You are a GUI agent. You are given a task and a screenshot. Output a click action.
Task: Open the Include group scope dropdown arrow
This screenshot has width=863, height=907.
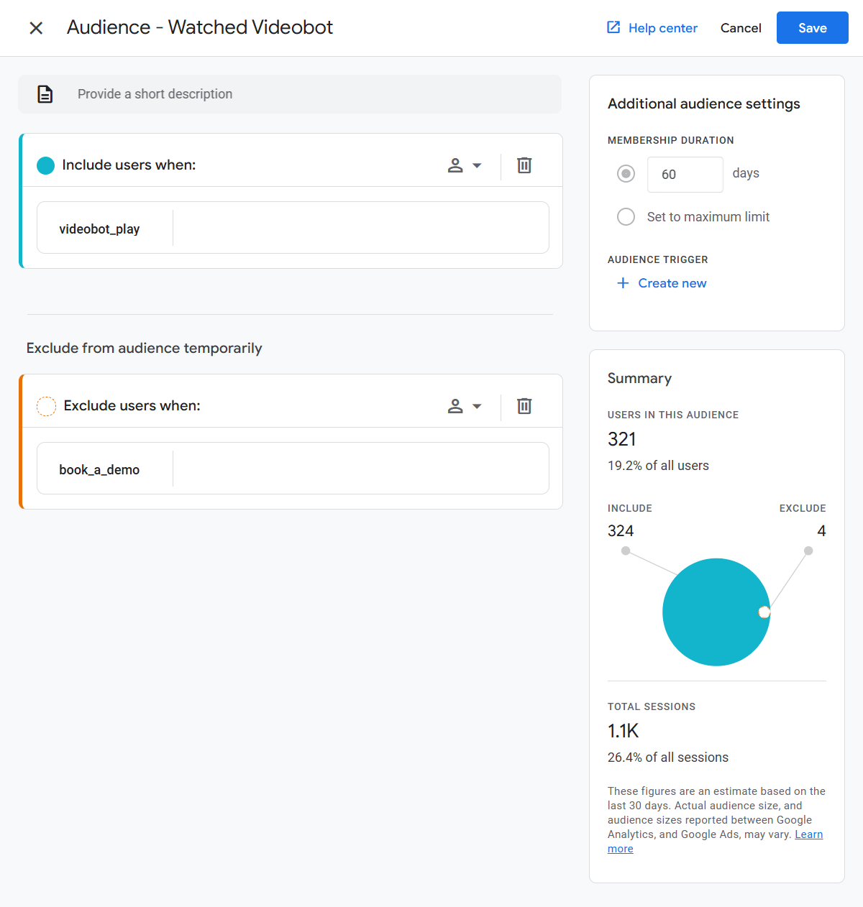point(477,165)
